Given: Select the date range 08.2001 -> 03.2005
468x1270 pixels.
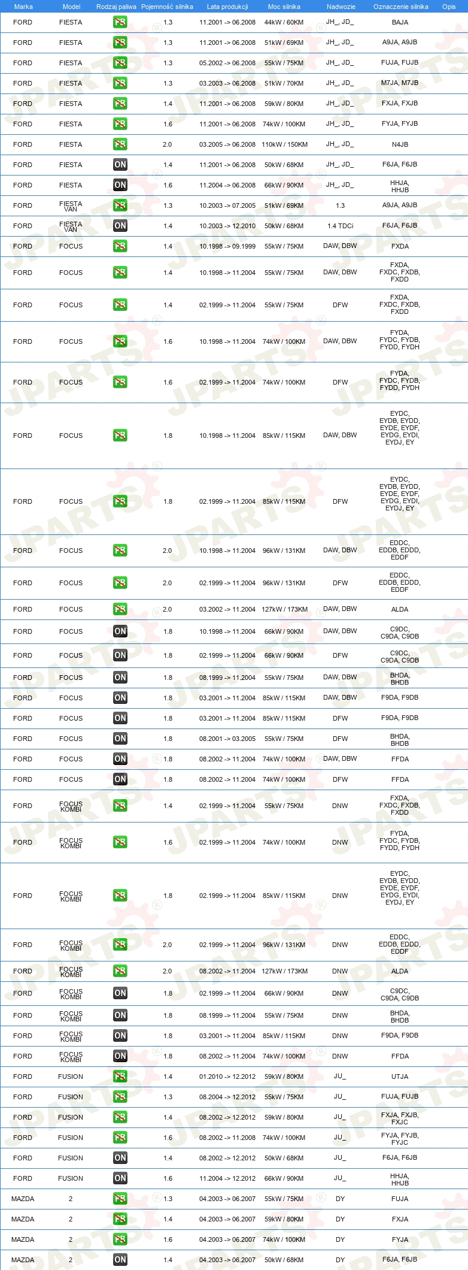Looking at the screenshot, I should (227, 739).
